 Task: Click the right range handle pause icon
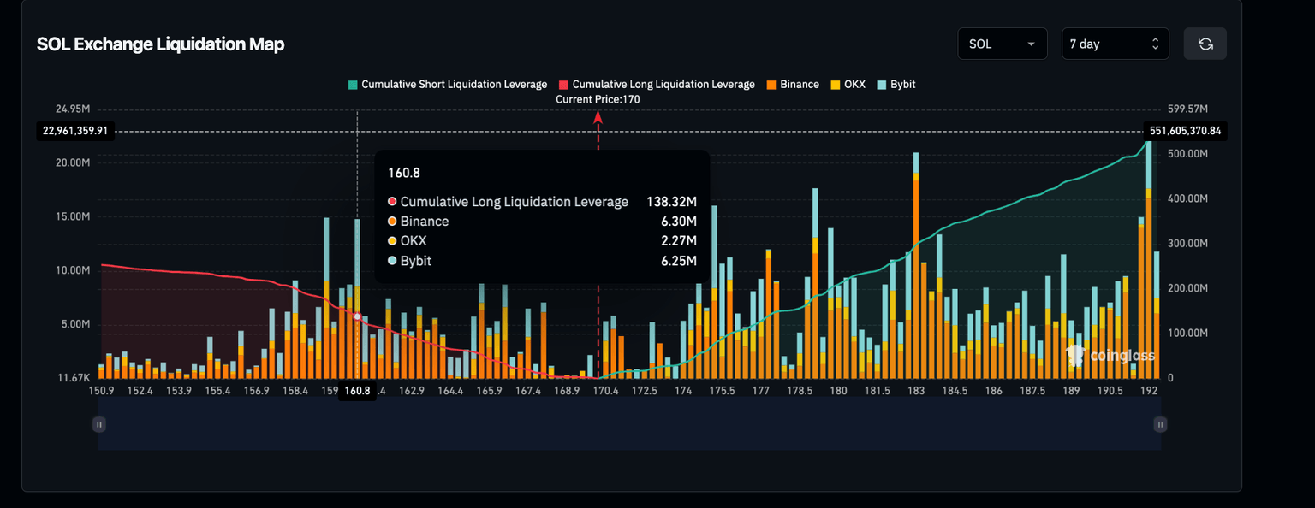coord(1160,424)
